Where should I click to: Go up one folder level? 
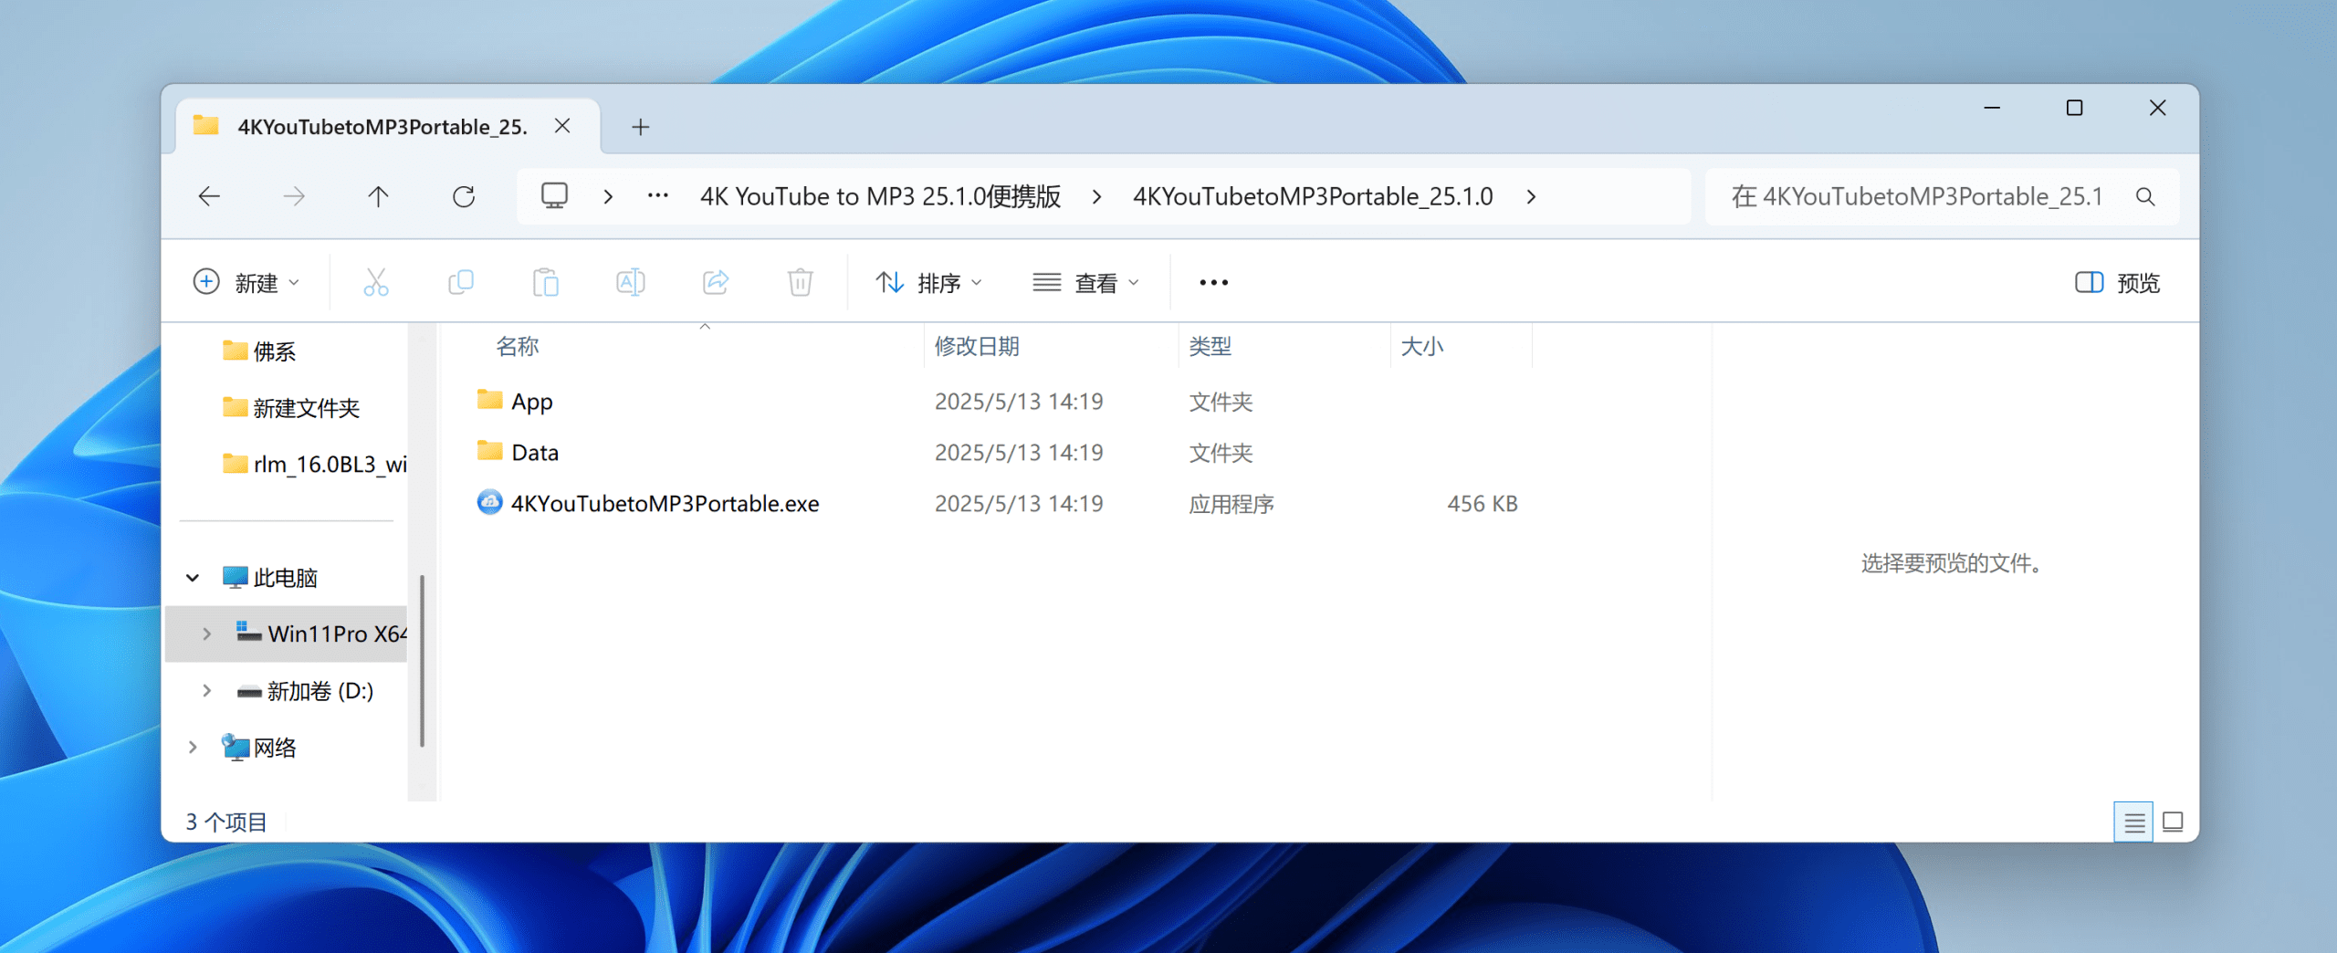pyautogui.click(x=378, y=196)
